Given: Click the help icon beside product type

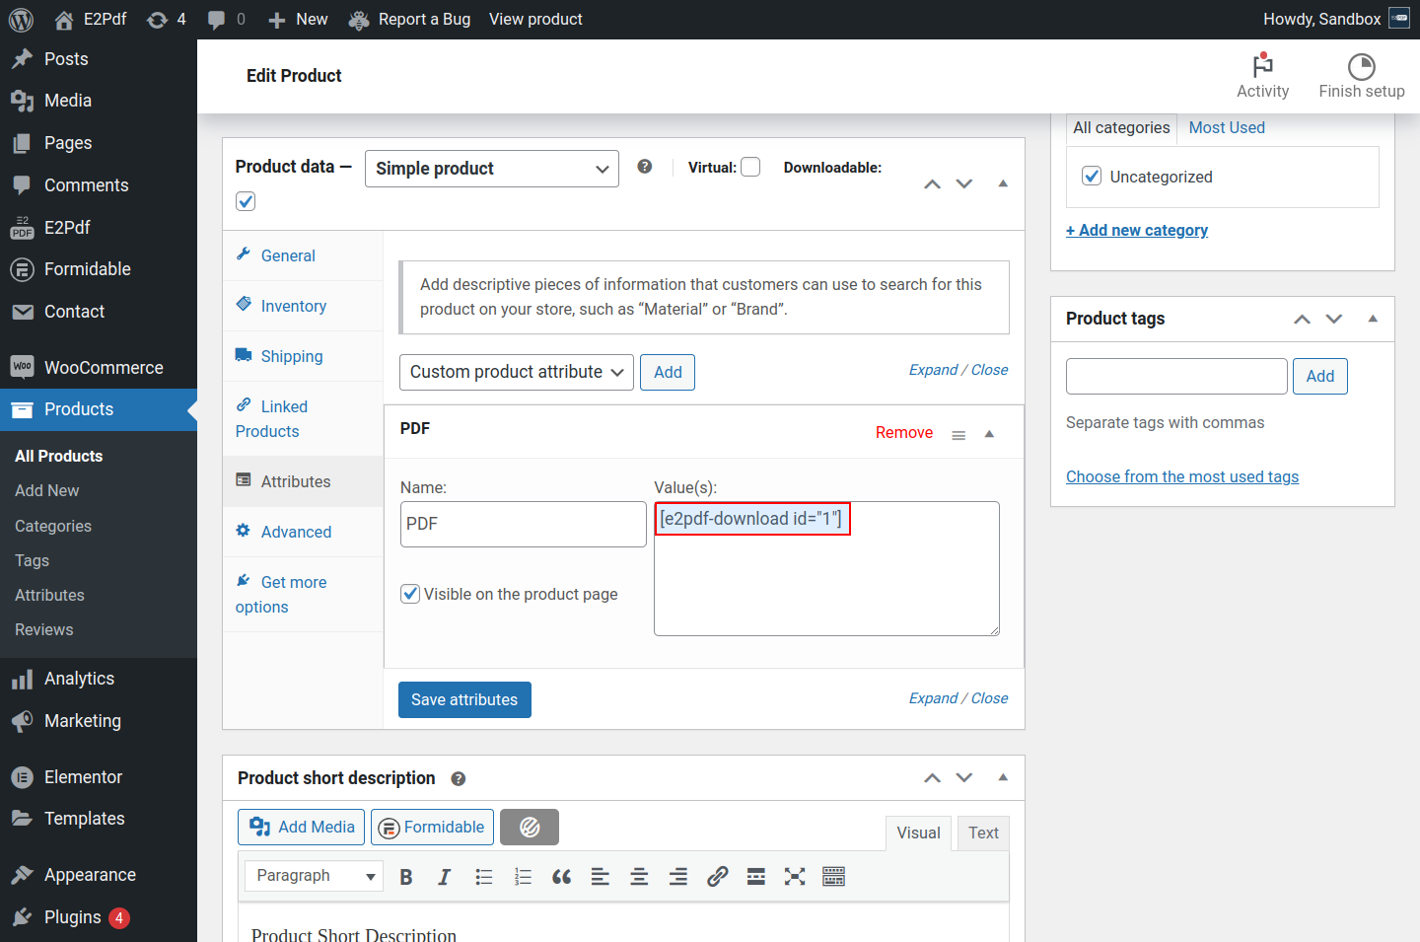Looking at the screenshot, I should (645, 167).
